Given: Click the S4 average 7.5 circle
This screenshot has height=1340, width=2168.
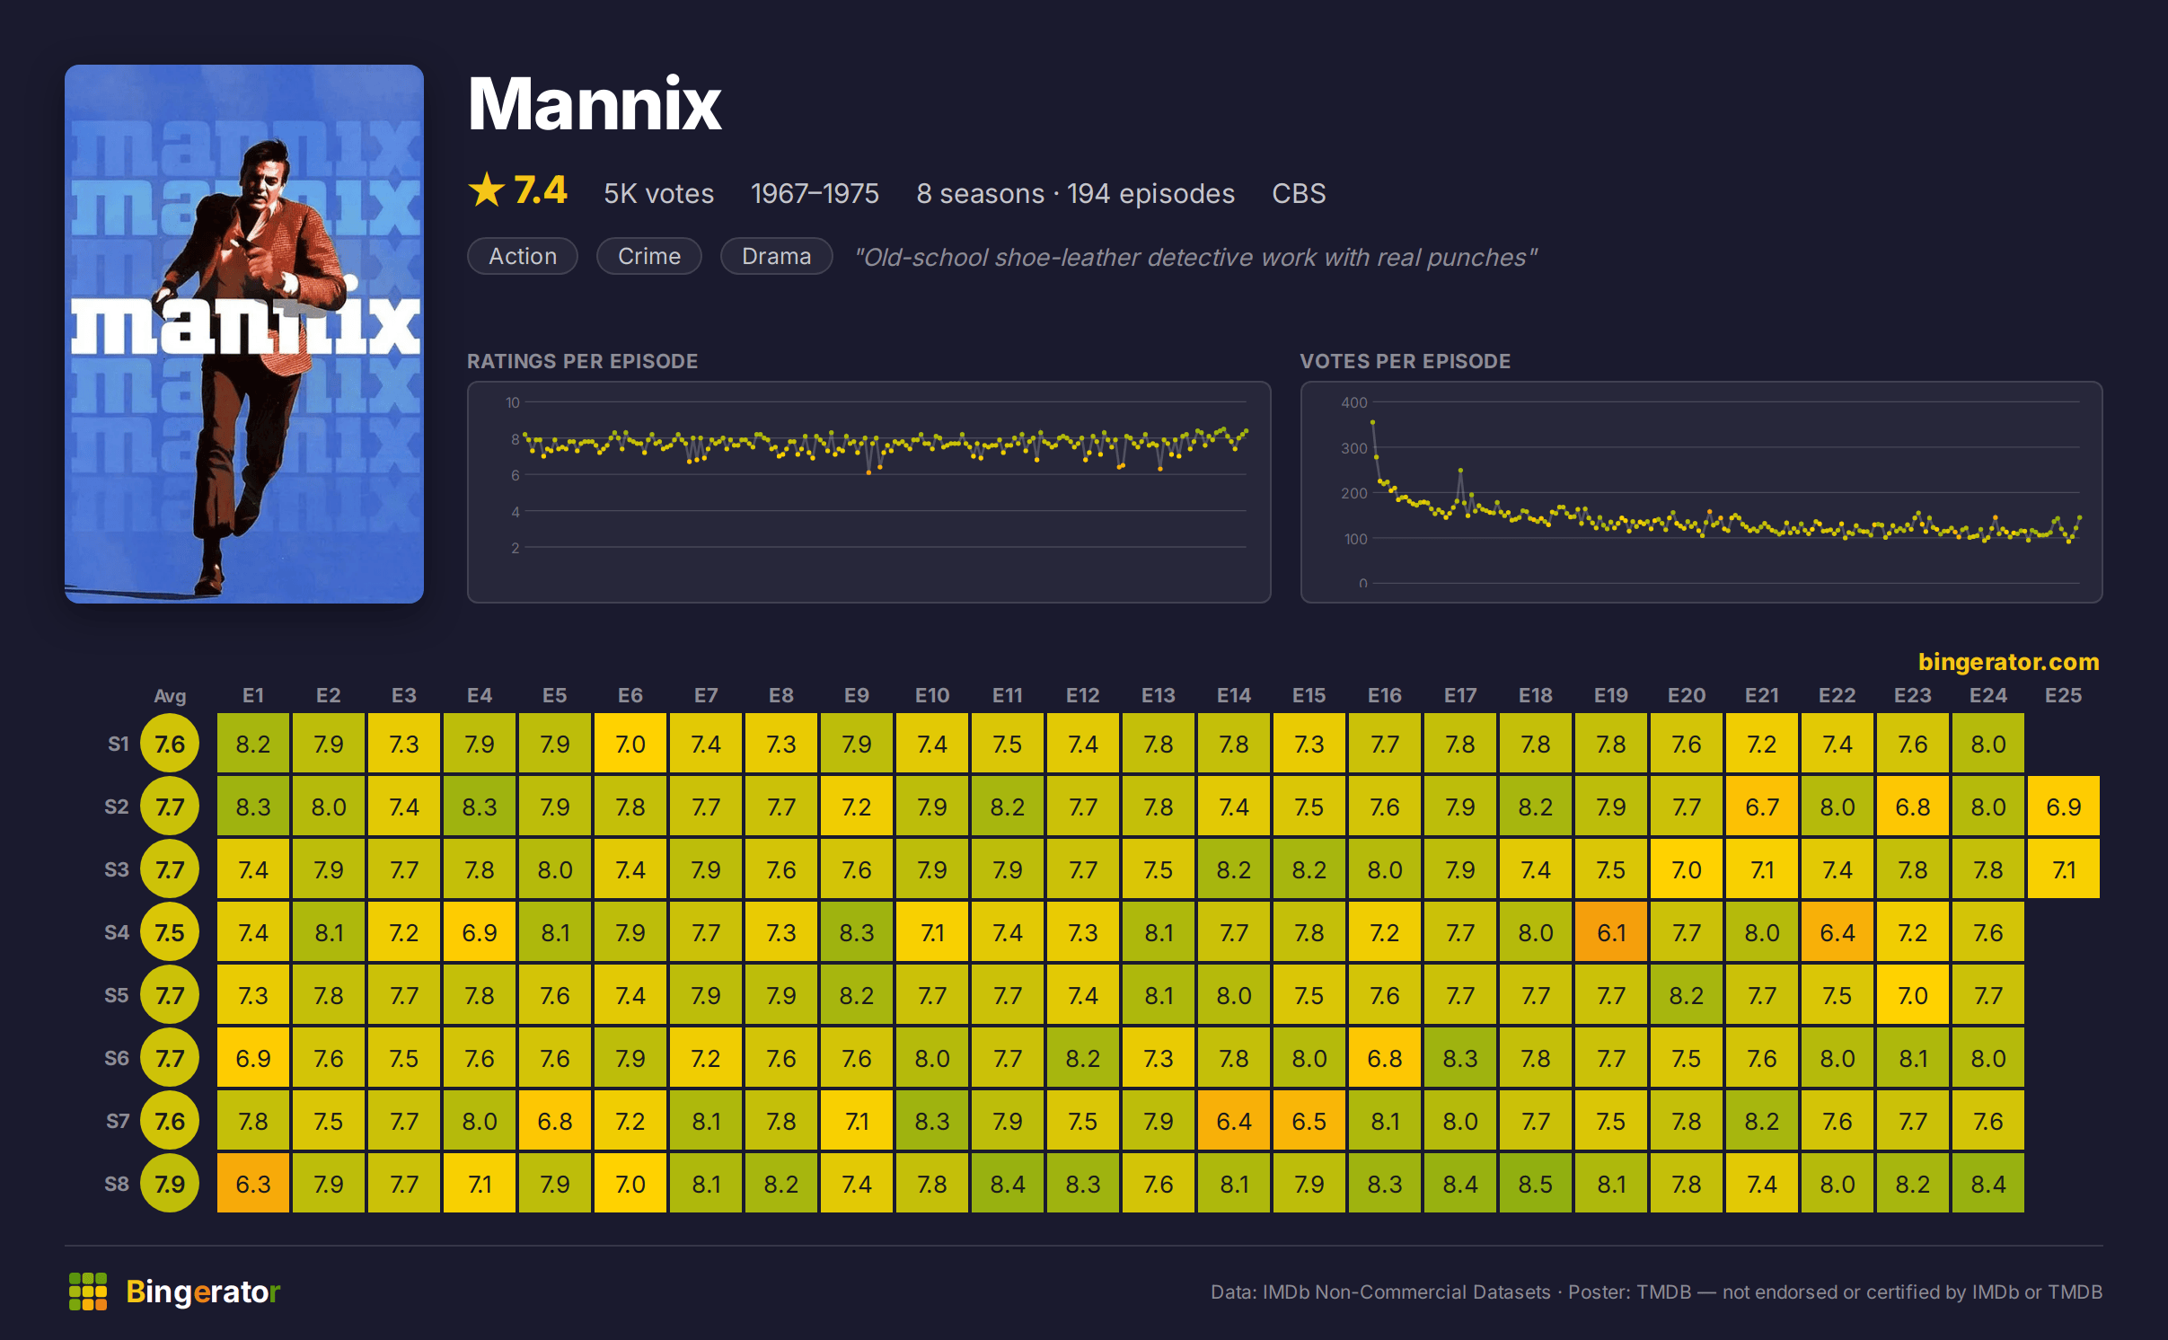Looking at the screenshot, I should [170, 932].
